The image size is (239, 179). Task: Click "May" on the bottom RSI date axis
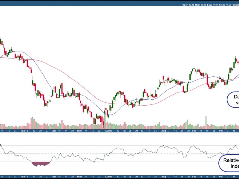click(79, 177)
